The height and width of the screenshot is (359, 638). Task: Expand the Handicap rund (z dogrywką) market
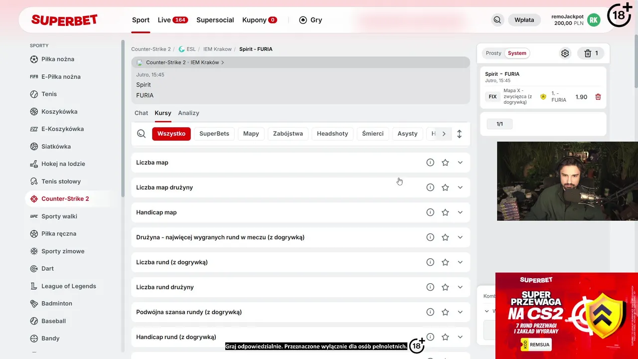pyautogui.click(x=460, y=337)
